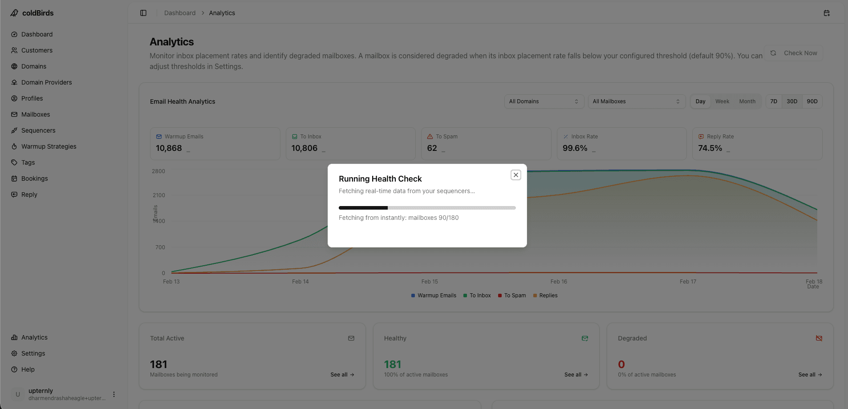Open Domain Providers using its server icon

pyautogui.click(x=14, y=82)
